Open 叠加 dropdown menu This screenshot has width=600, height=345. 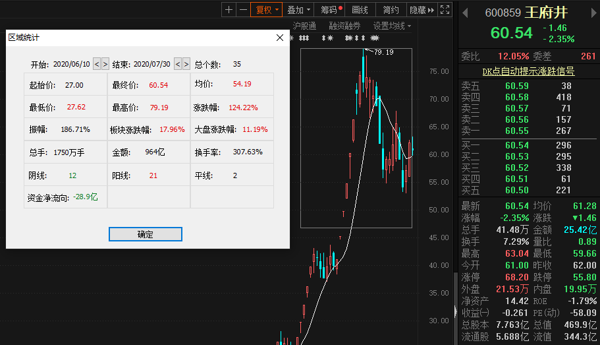[298, 10]
